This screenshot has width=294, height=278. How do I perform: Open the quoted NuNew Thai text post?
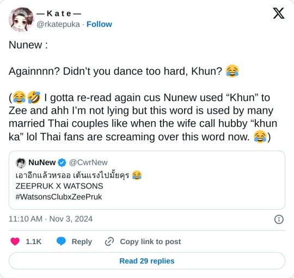[x=147, y=180]
